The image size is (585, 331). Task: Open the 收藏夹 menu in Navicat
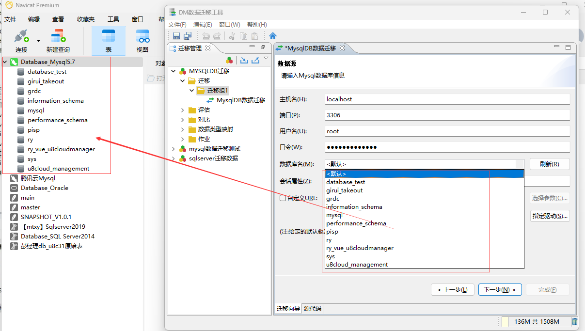pyautogui.click(x=86, y=19)
